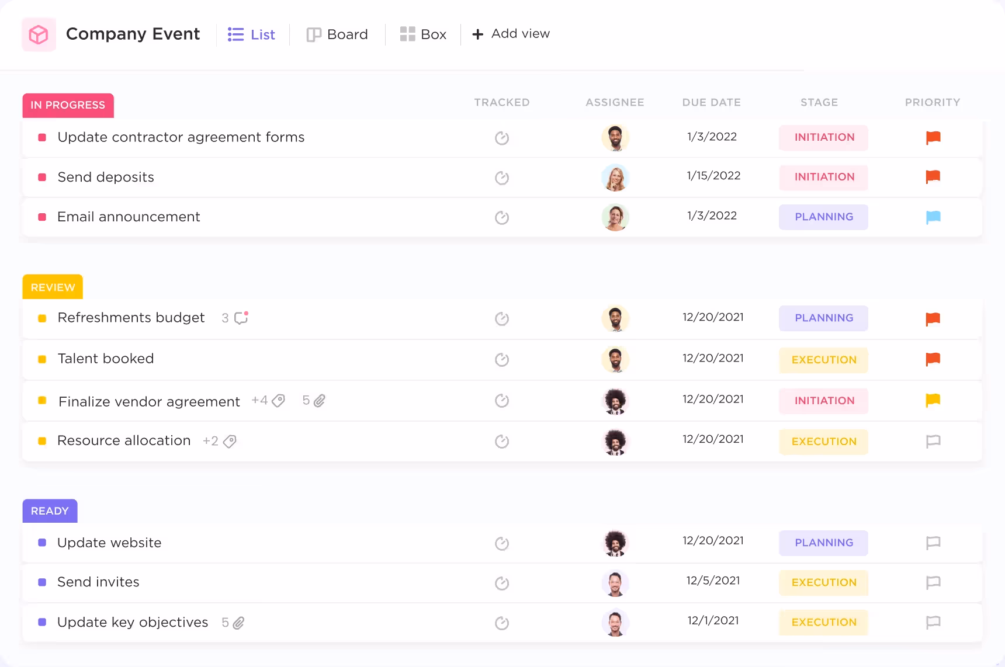Switch to the List tab
This screenshot has height=667, width=1005.
coord(251,34)
